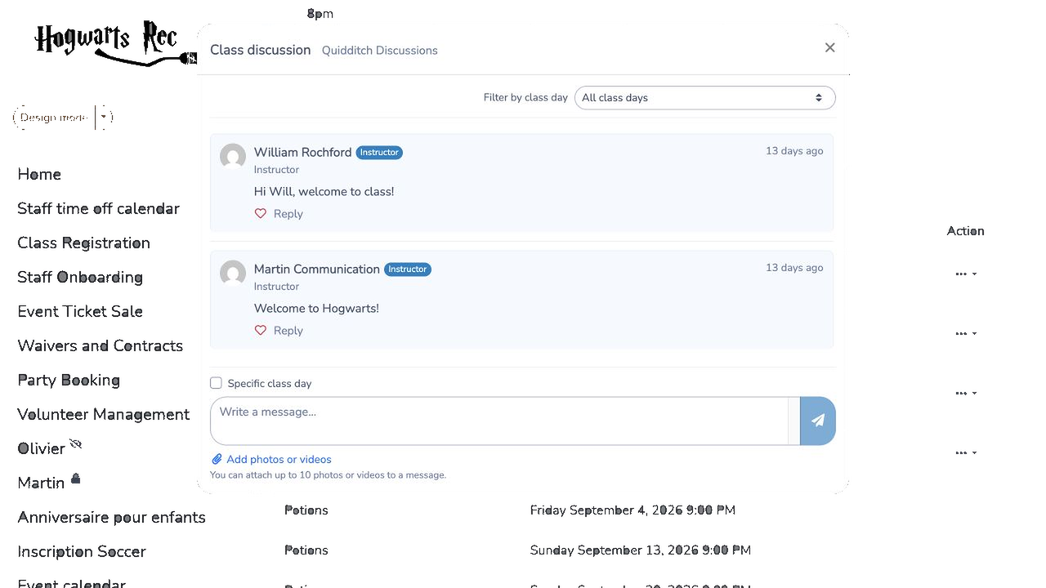Screen dimensions: 1046x588
Task: Click Add photos or videos link
Action: pos(279,459)
